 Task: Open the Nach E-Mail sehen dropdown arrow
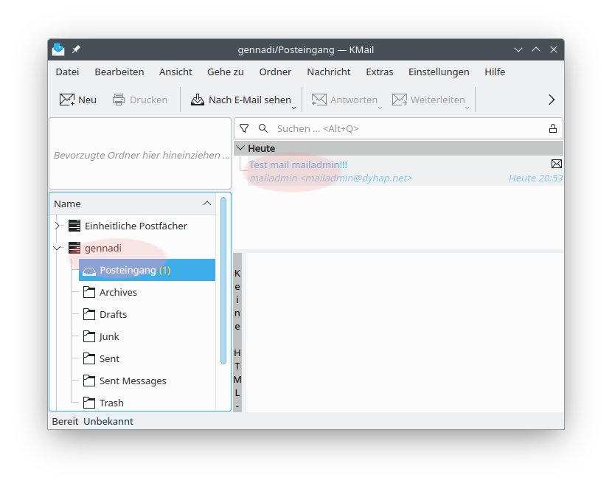(x=294, y=105)
